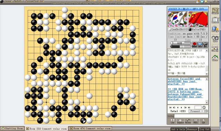Go to Home sidebar icon
Viewport: 221px width, 131px height.
coord(215,58)
